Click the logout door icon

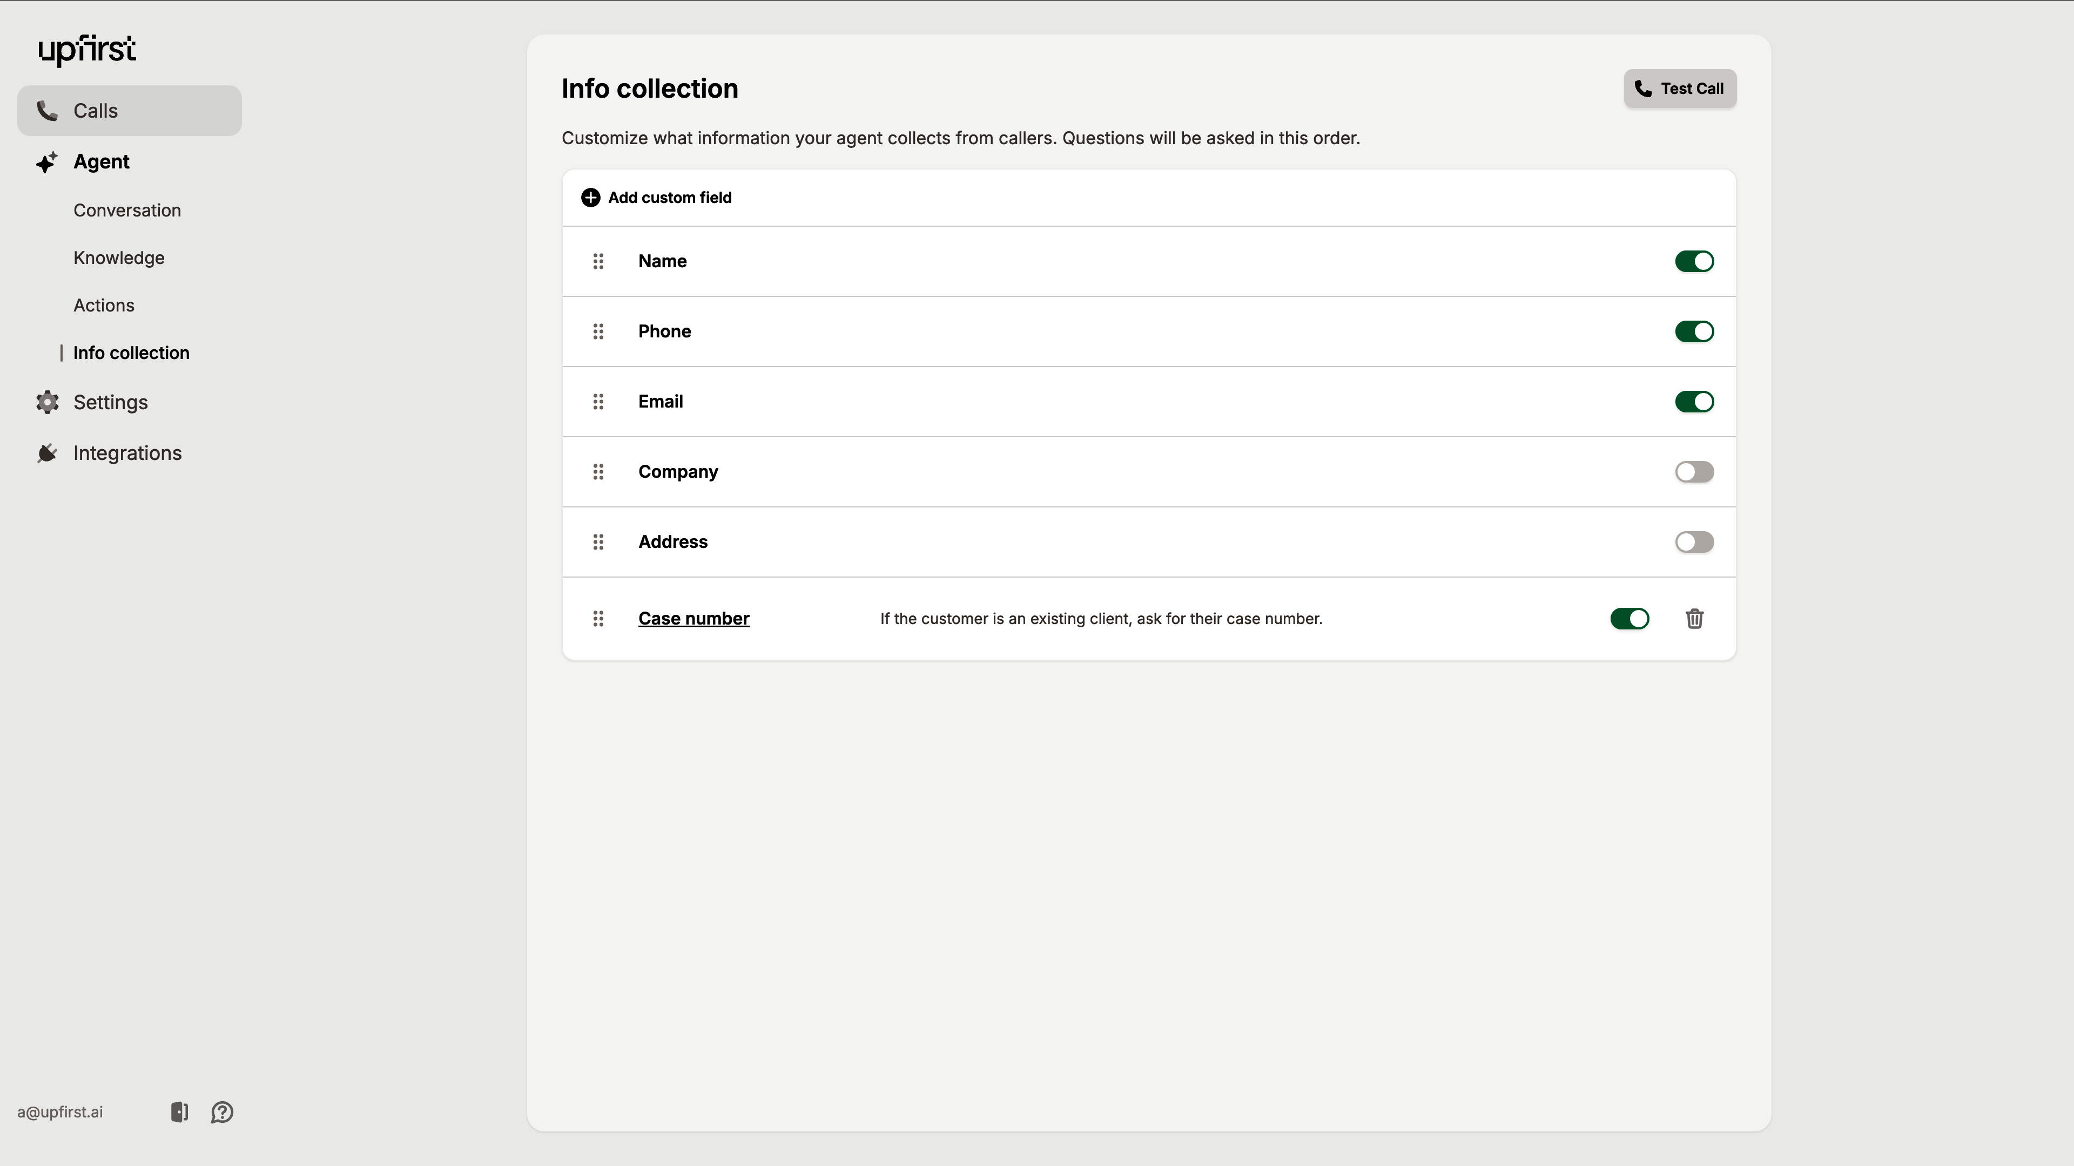(179, 1111)
